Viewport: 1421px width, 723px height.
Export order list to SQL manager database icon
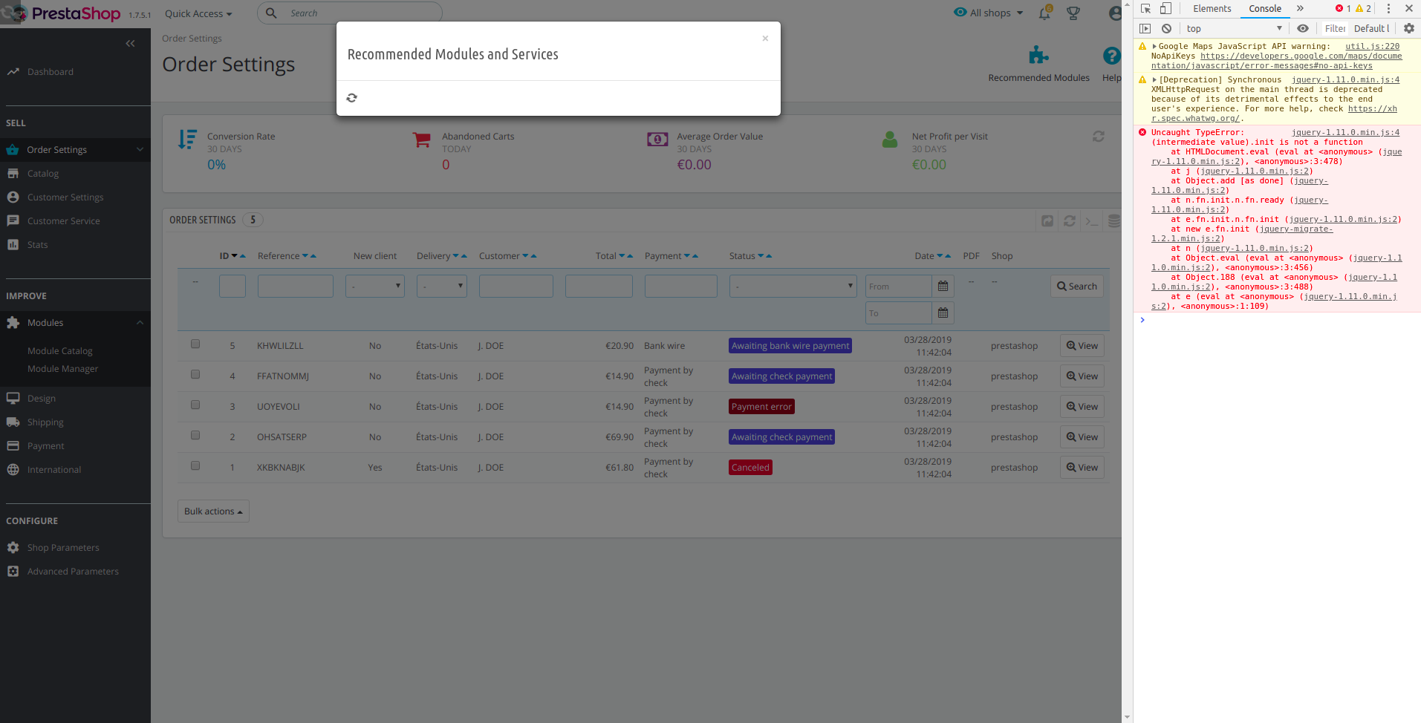[1113, 220]
